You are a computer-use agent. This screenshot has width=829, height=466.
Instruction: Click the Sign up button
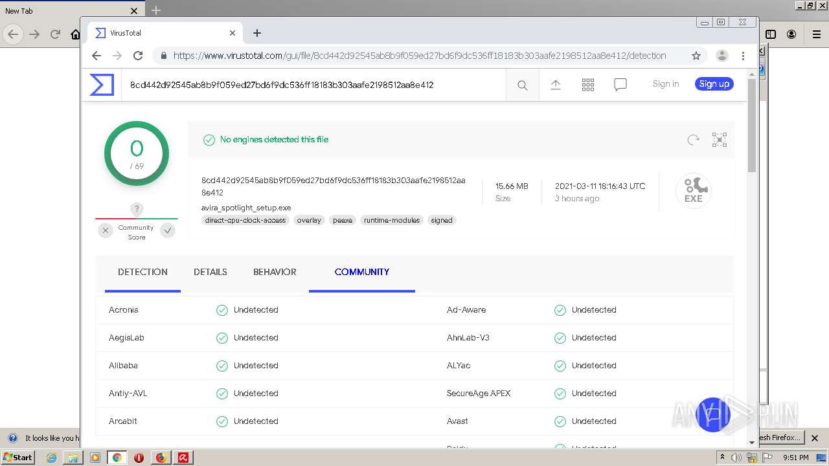coord(714,83)
